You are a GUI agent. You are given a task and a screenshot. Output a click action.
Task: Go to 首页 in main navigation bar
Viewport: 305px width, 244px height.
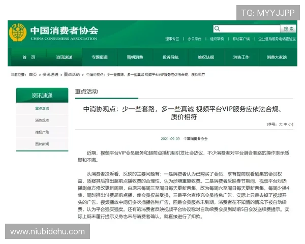tap(29, 57)
